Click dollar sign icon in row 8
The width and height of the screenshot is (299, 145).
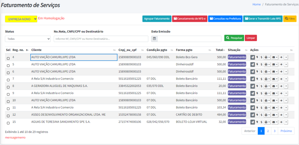tap(261, 86)
